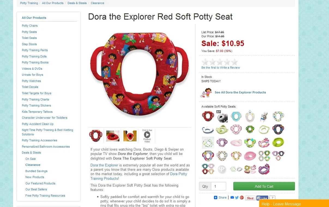Click the blue plus Share icon
Screen dimensions: 329x207
pyautogui.click(x=216, y=197)
